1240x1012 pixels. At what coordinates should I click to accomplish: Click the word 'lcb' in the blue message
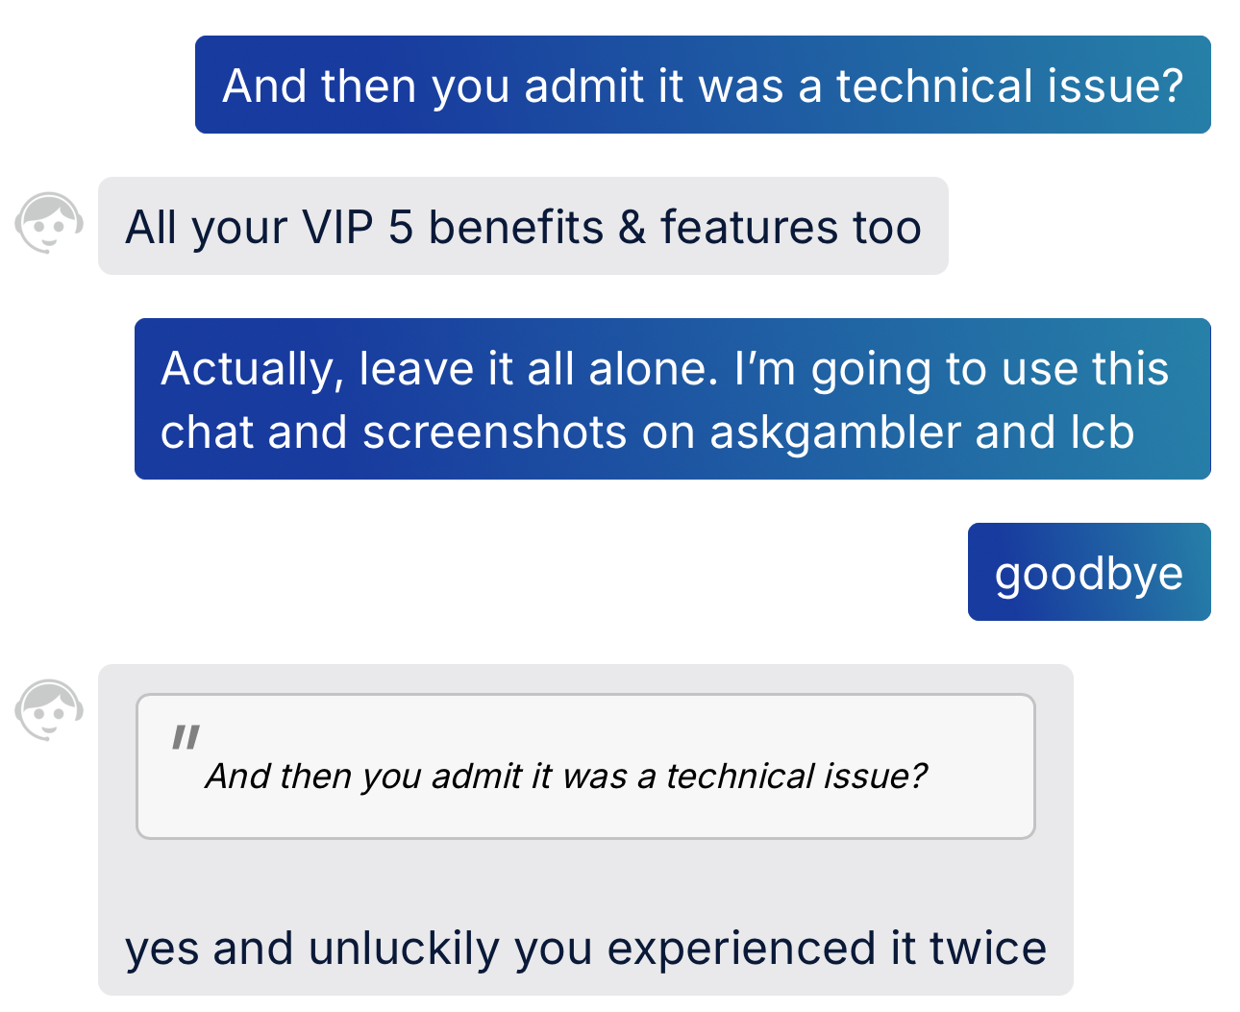pos(1102,432)
